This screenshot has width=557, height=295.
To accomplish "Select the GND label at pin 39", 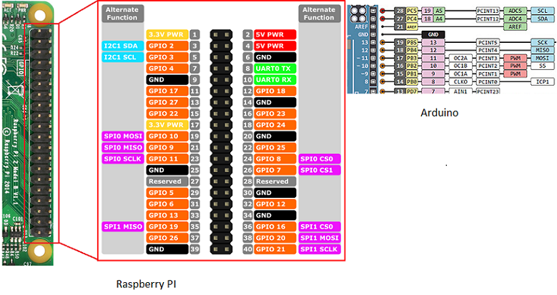I will click(167, 249).
